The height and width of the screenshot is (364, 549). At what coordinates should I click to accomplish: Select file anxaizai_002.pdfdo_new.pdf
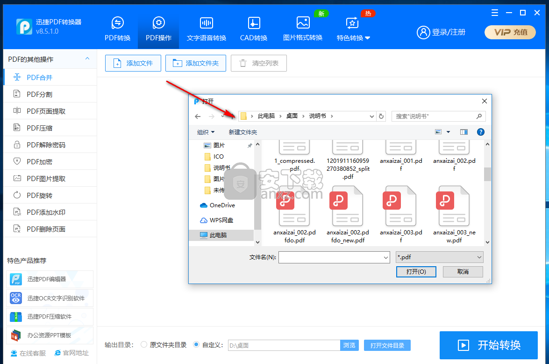(x=348, y=215)
